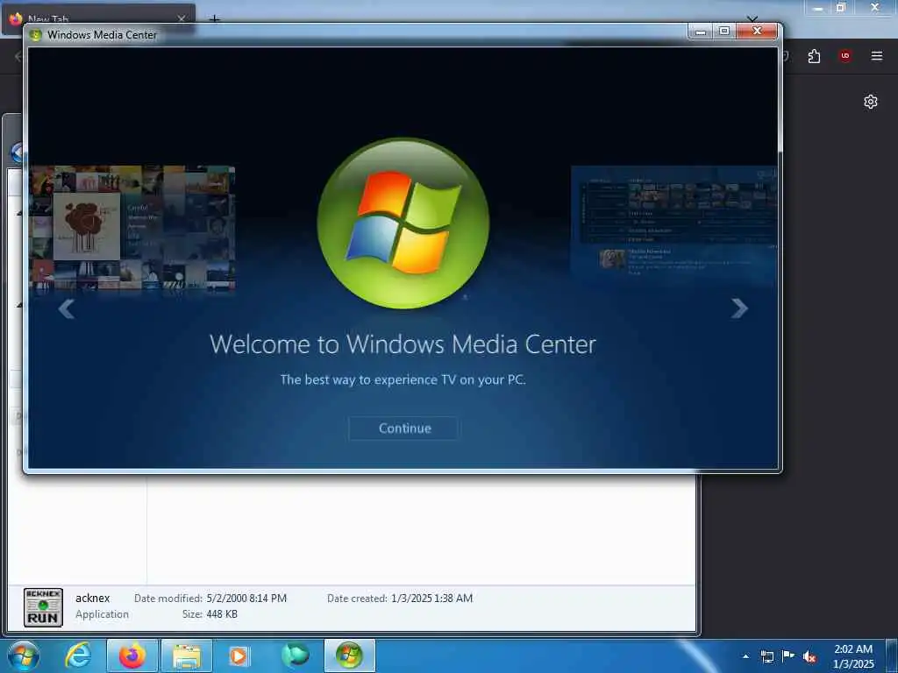Click date created value 1/3/2025 1:38 AM
This screenshot has height=673, width=898.
[431, 598]
